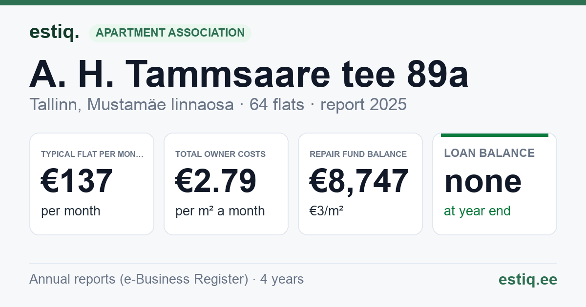Click the €2.79 value
This screenshot has height=307, width=586.
coord(216,181)
